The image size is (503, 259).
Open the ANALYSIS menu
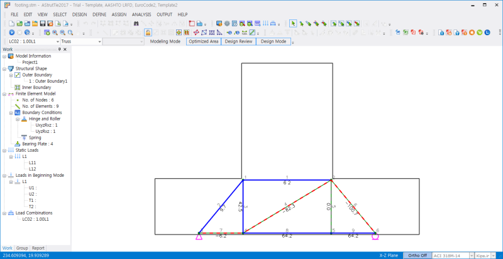tap(141, 14)
